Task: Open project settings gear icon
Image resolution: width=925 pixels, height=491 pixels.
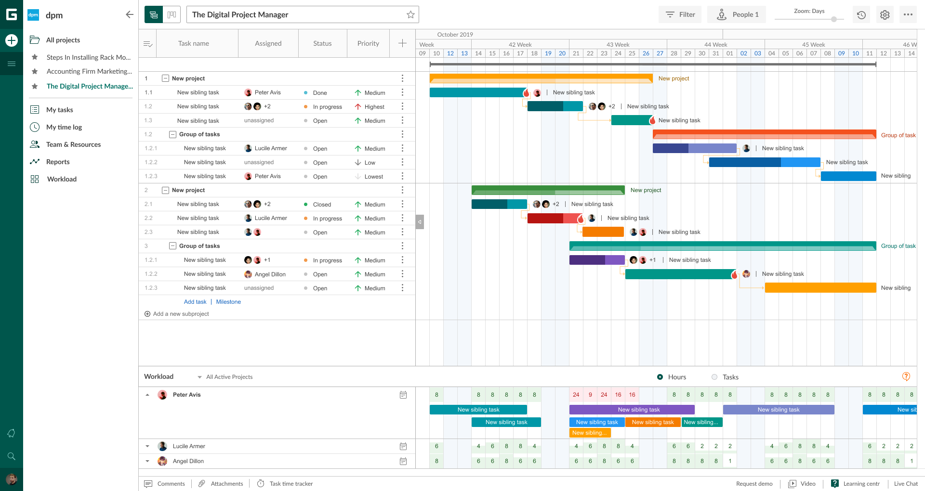Action: (885, 15)
